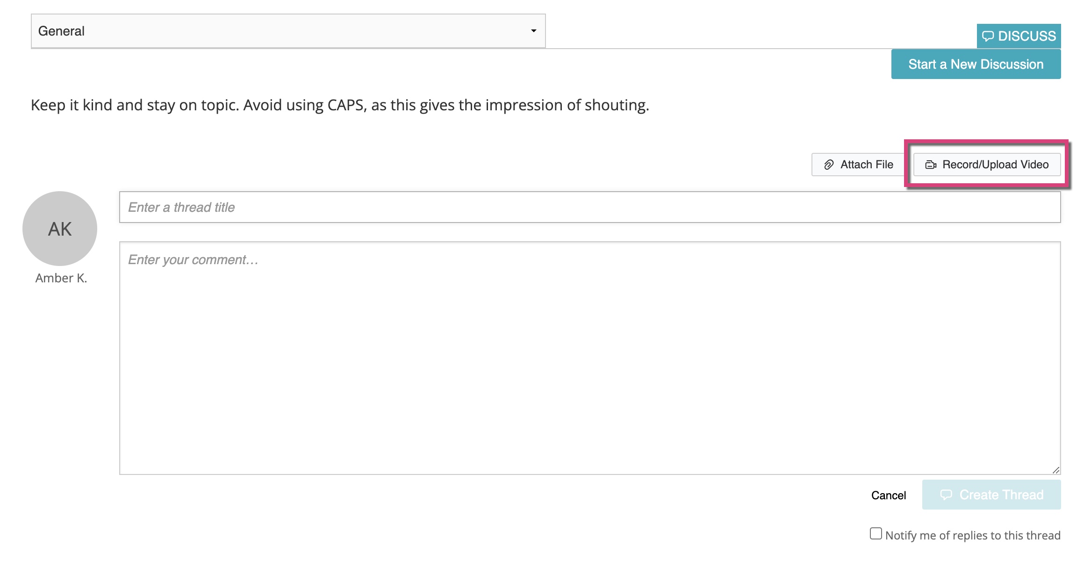This screenshot has height=575, width=1091.
Task: Click the dropdown arrow in the General selector
Action: point(533,31)
